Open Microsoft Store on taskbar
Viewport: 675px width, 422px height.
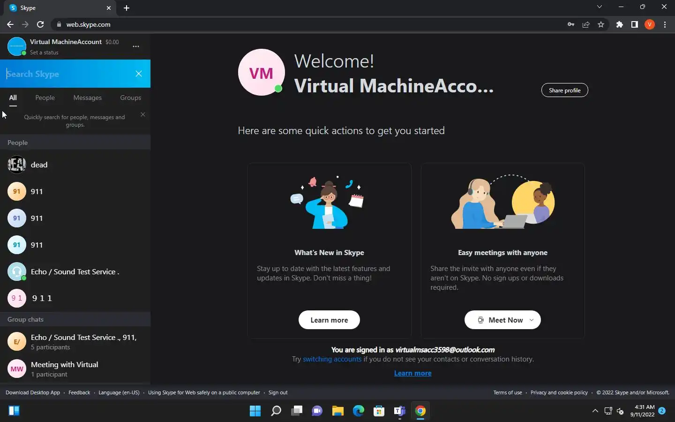point(379,411)
